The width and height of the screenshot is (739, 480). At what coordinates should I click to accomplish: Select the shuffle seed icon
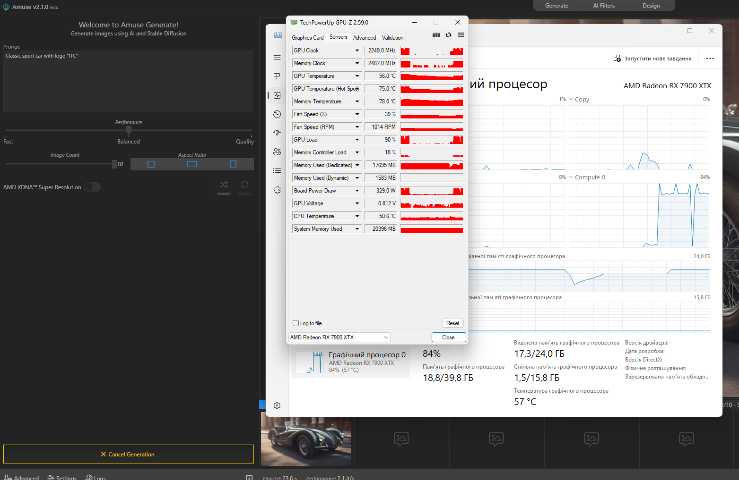223,185
